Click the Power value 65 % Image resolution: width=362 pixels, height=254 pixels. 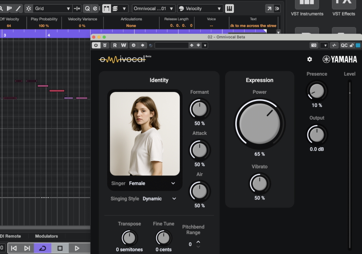coord(259,154)
